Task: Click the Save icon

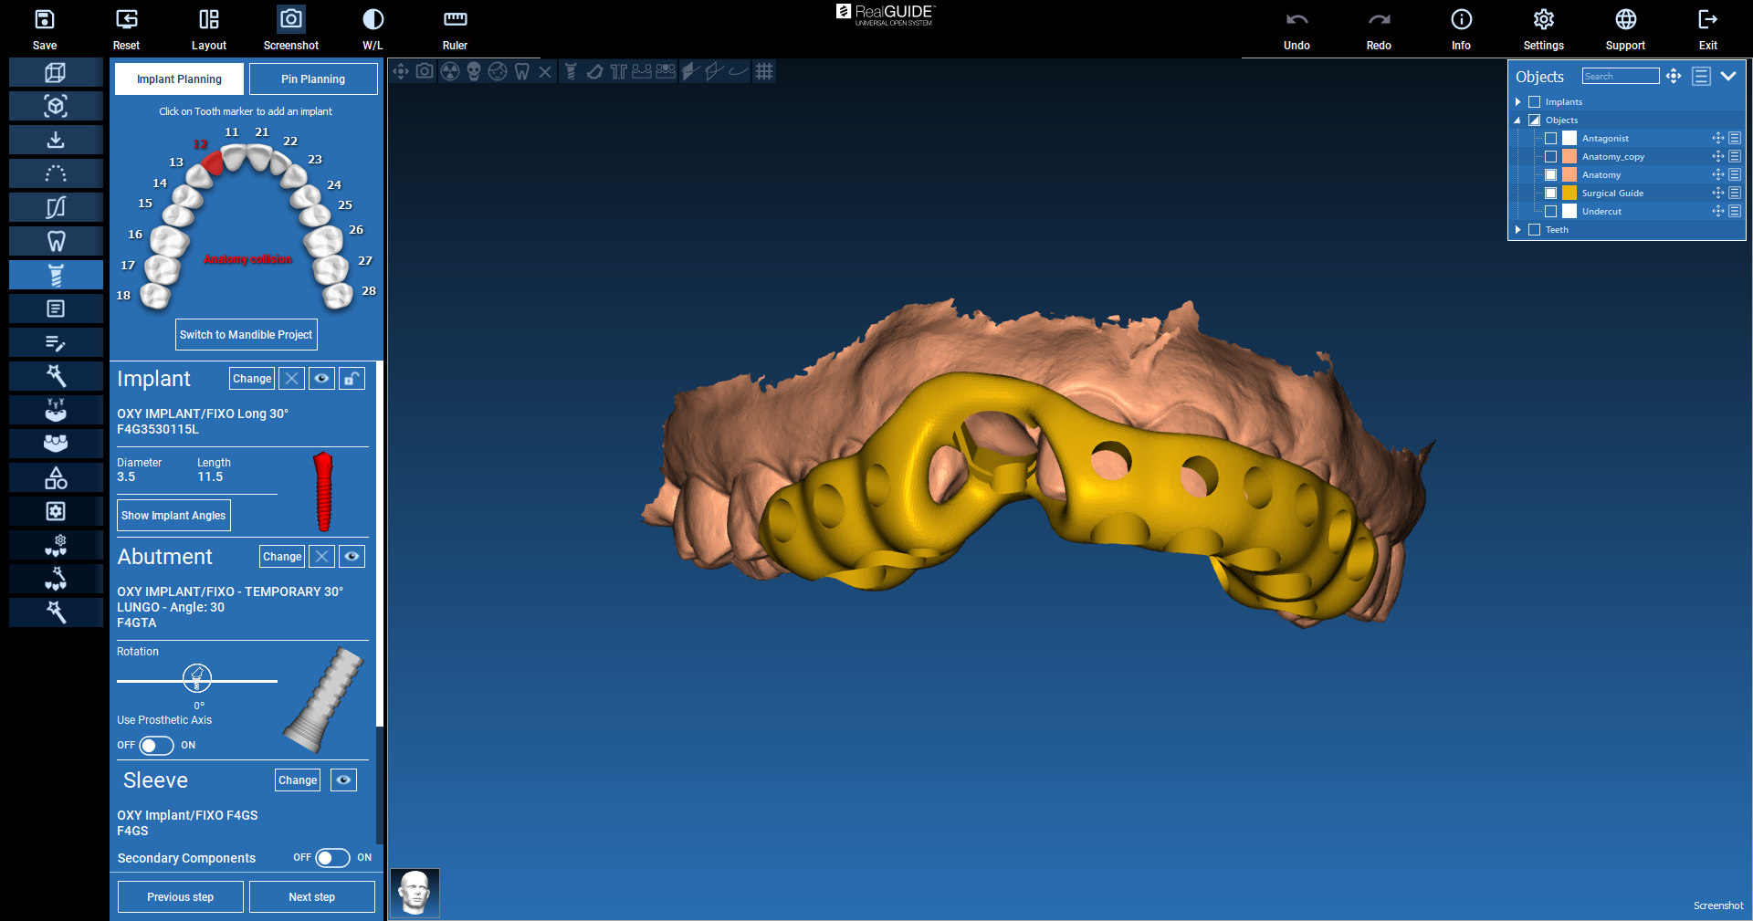Action: (x=45, y=19)
